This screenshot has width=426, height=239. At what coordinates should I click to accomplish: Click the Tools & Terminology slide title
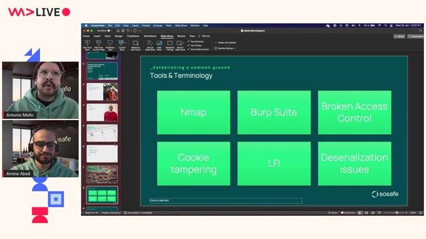pyautogui.click(x=181, y=76)
